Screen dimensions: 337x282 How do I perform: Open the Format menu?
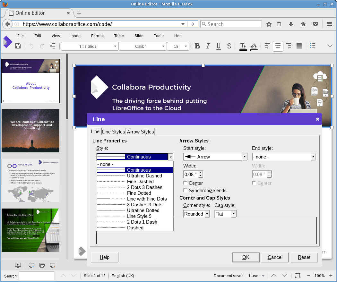97,36
